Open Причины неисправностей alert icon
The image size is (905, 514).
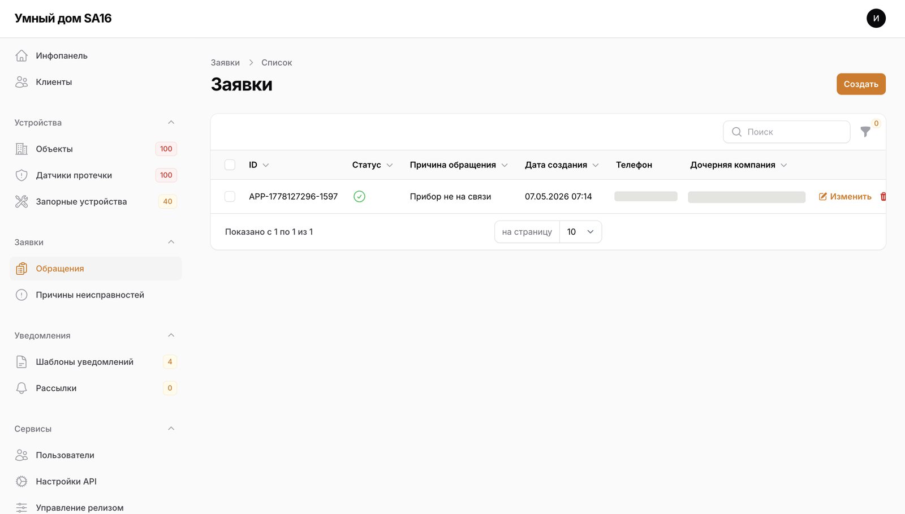[21, 295]
